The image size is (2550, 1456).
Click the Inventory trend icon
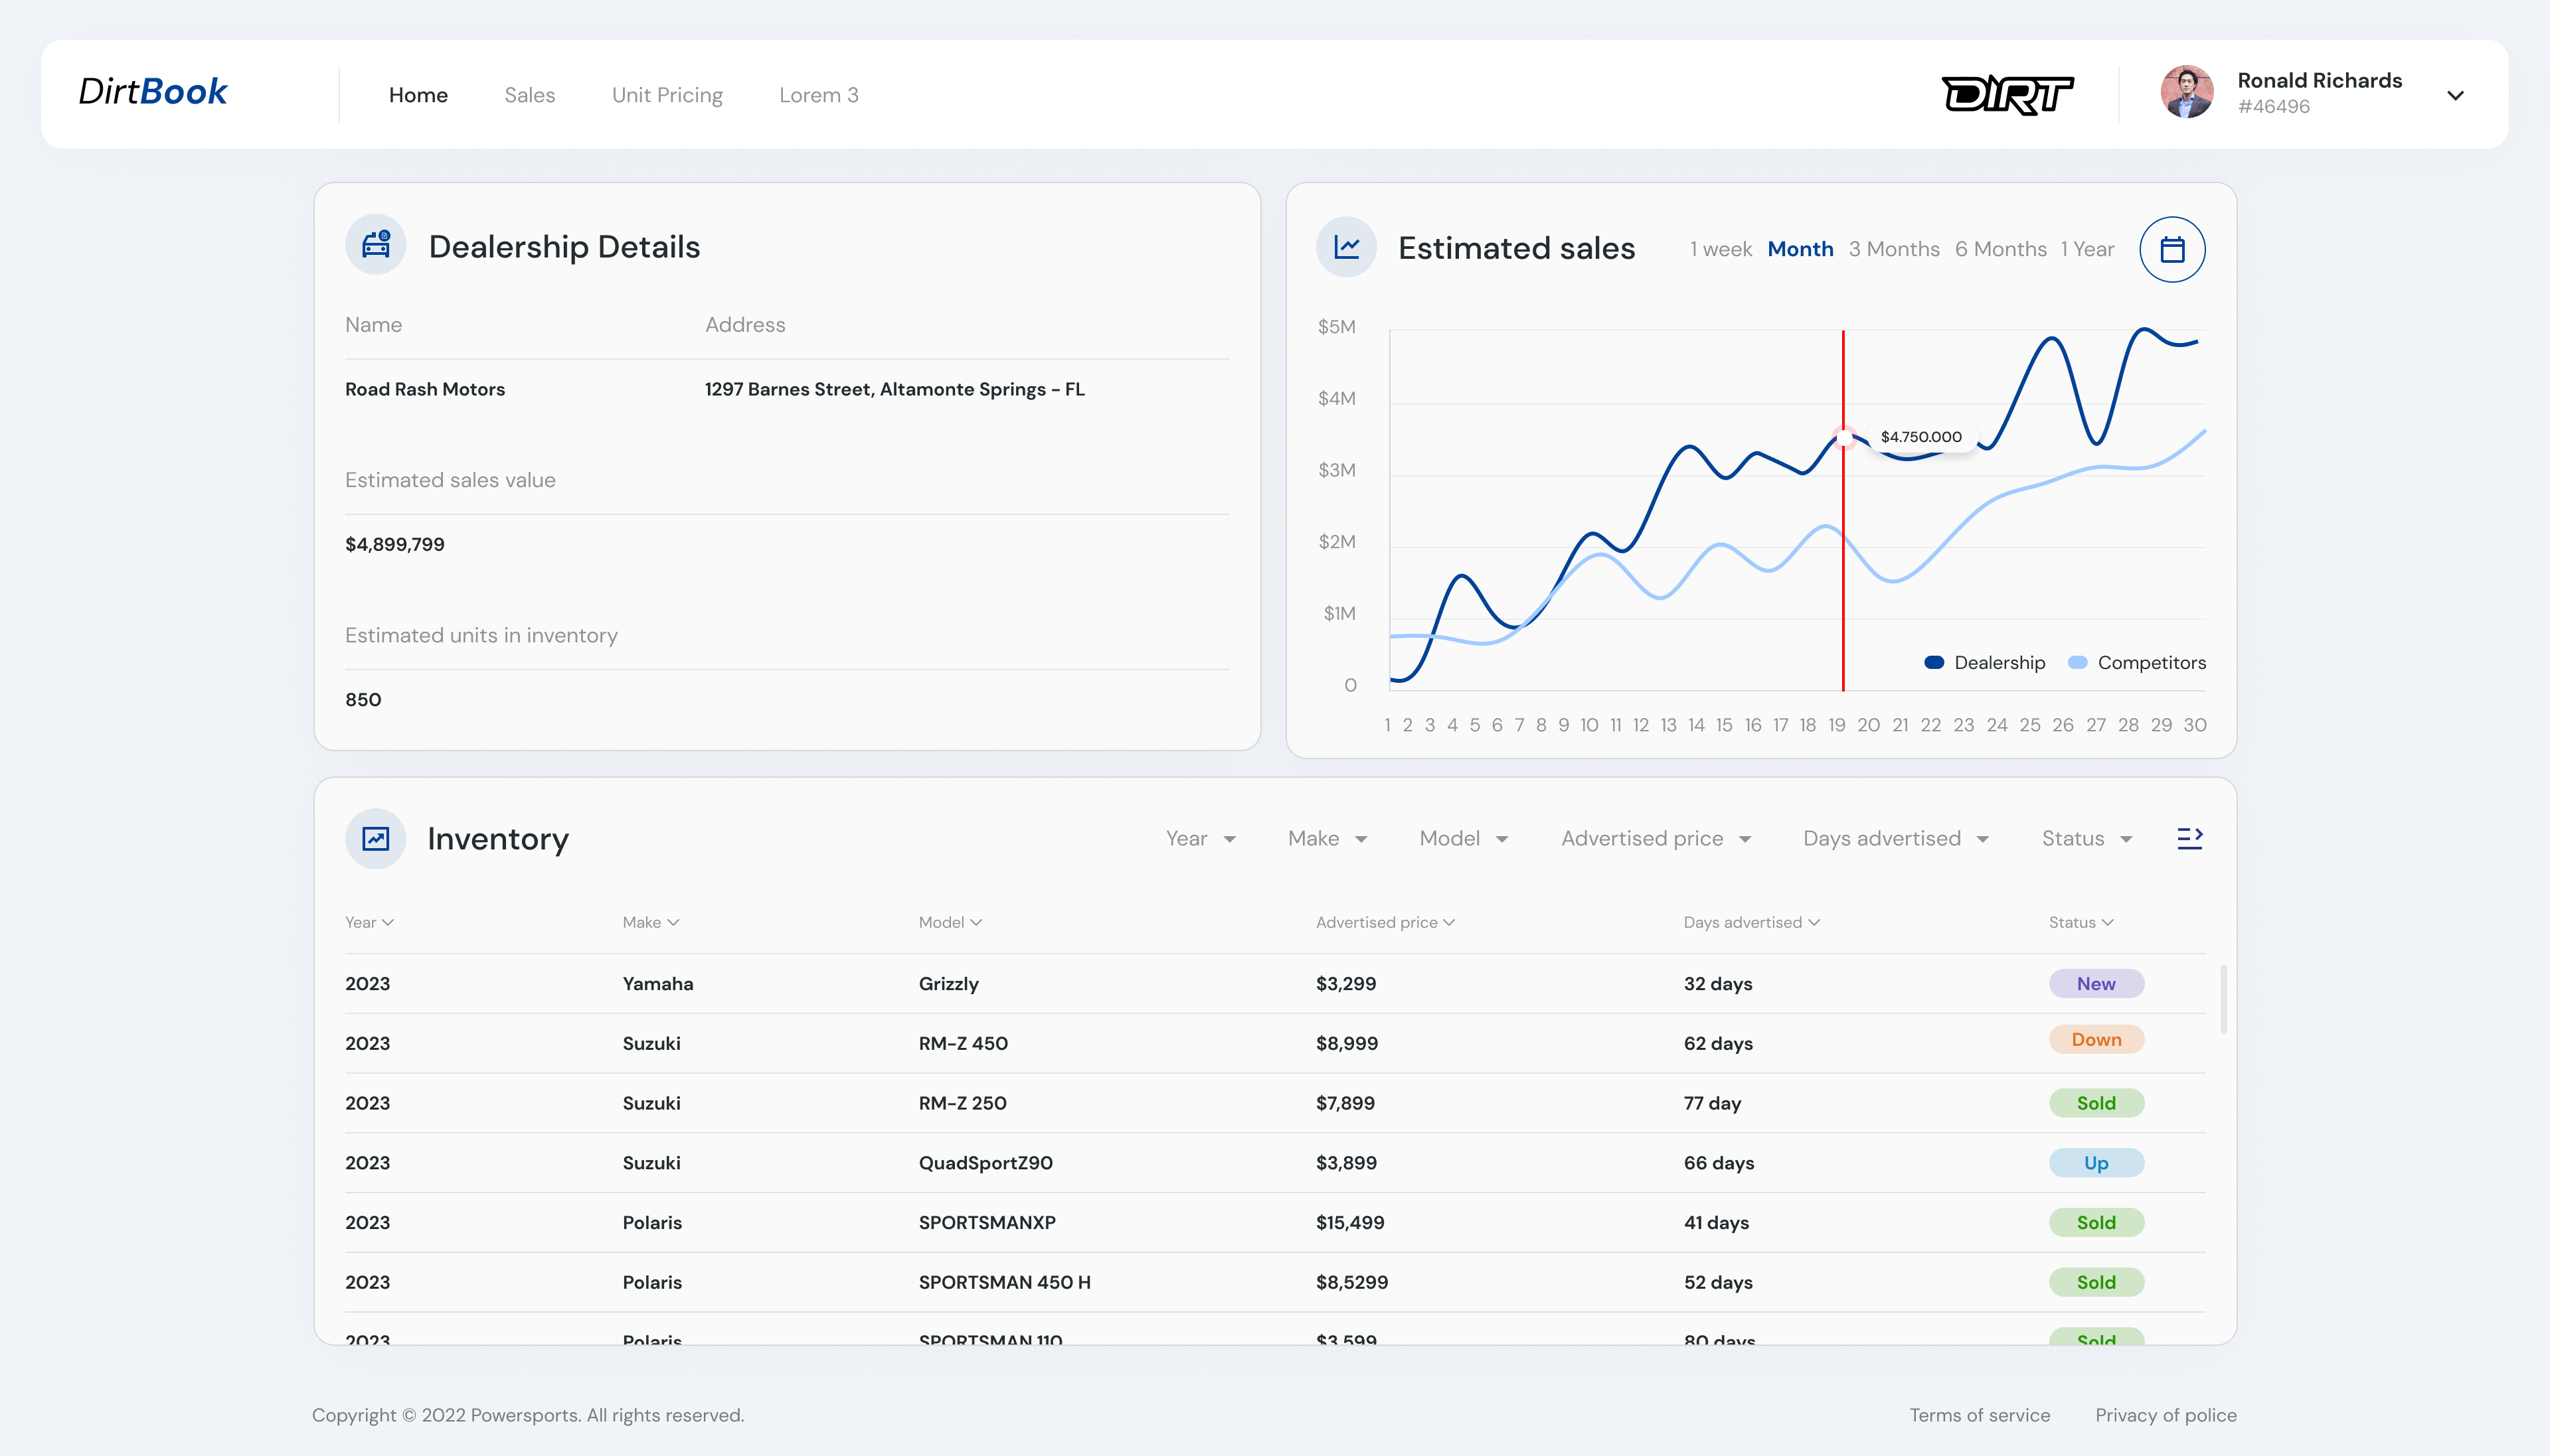[x=375, y=838]
